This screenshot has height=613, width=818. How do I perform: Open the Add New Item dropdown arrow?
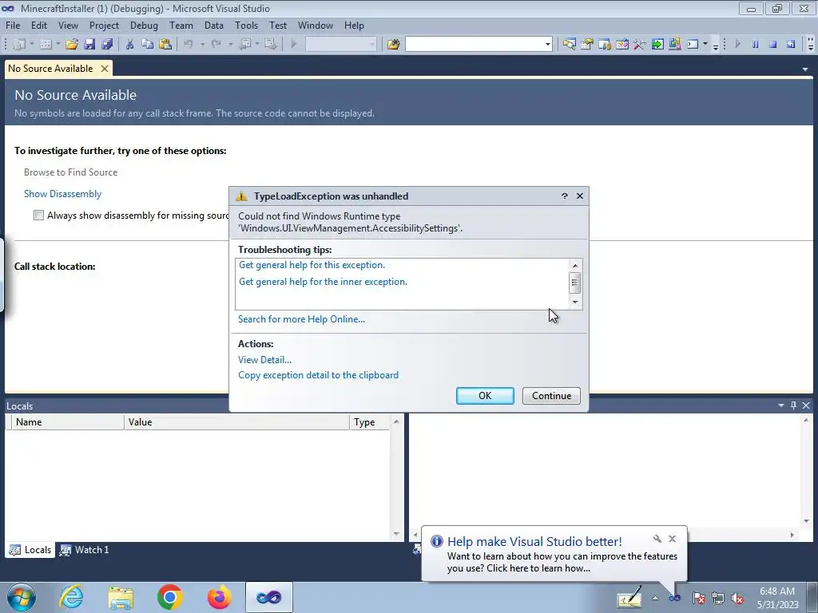pos(58,45)
